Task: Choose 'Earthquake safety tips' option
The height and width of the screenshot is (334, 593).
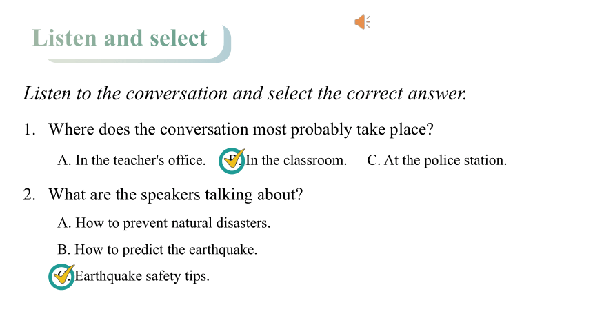Action: click(x=142, y=276)
